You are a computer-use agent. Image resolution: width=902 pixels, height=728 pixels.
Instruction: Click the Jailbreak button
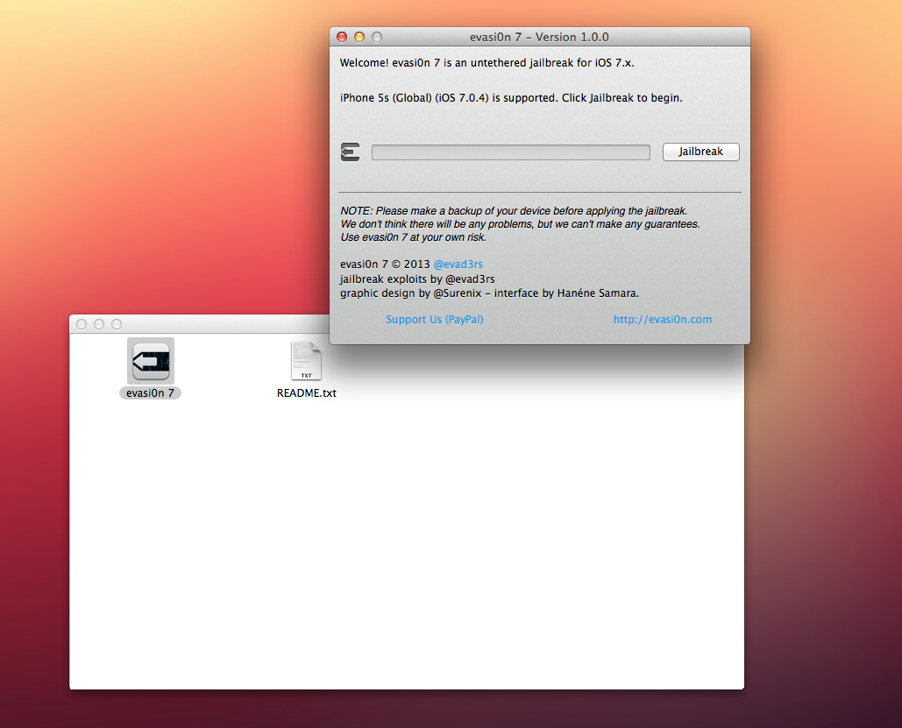point(700,152)
